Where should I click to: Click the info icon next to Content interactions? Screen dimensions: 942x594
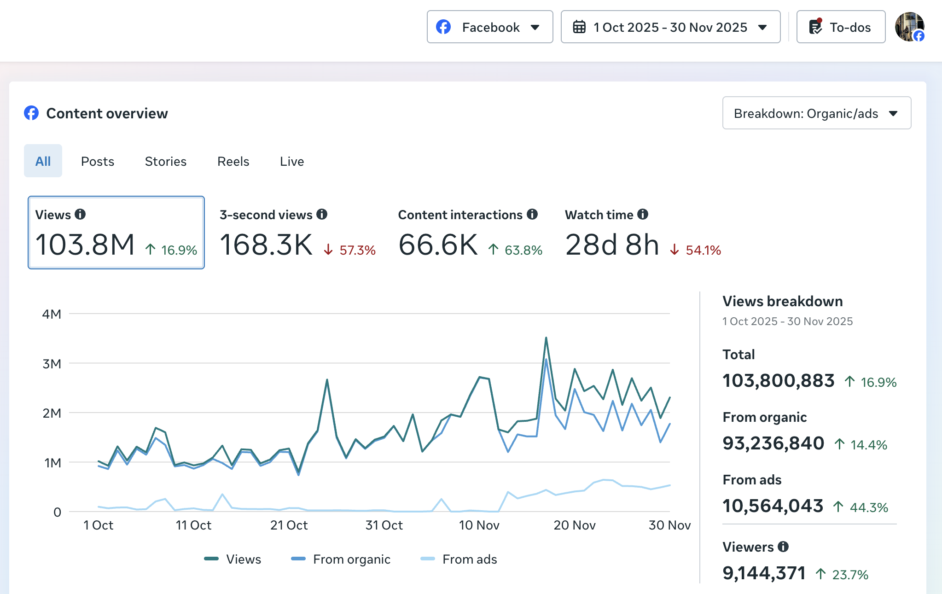(x=532, y=214)
